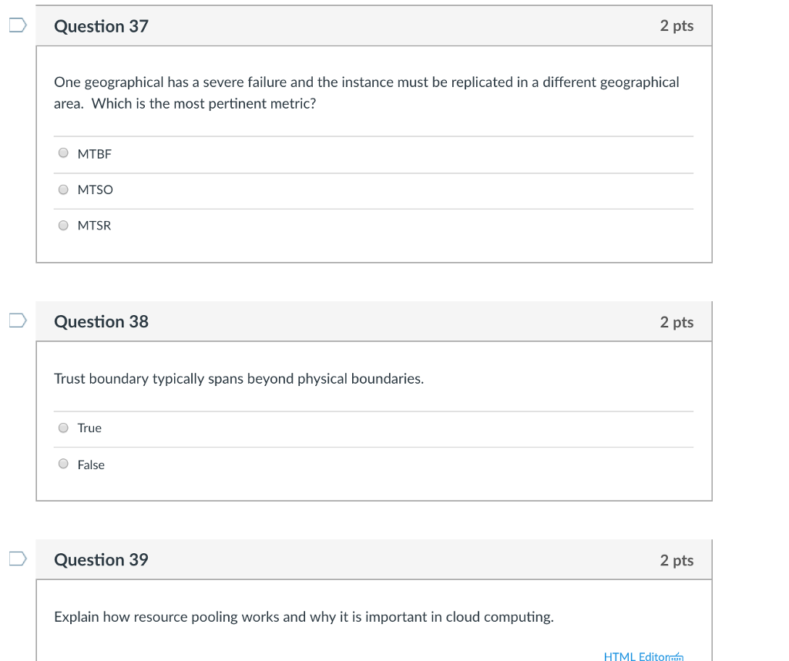Click the Question 37 header
This screenshot has width=789, height=661.
coord(101,26)
